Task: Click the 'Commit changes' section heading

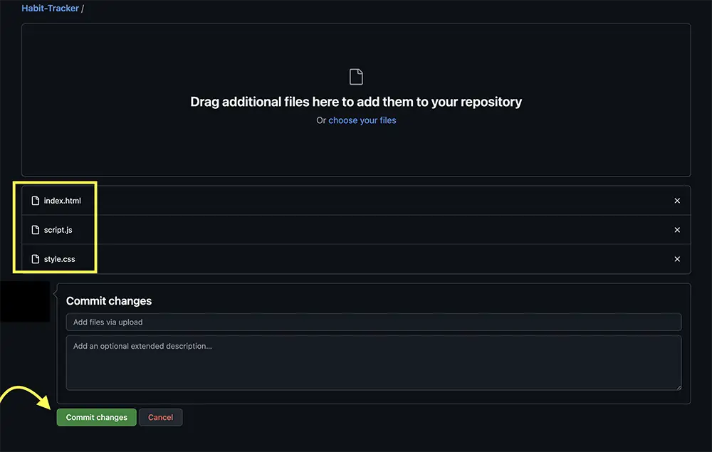Action: (109, 301)
